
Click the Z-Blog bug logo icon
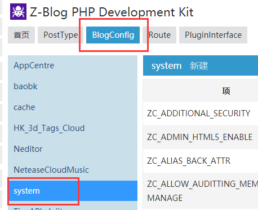[x=18, y=11]
